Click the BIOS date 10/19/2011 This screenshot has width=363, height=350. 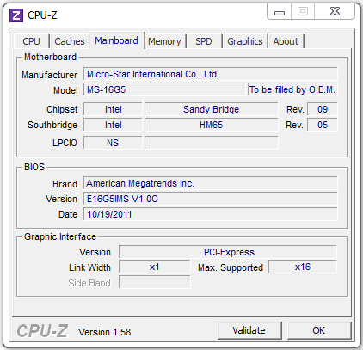(211, 214)
